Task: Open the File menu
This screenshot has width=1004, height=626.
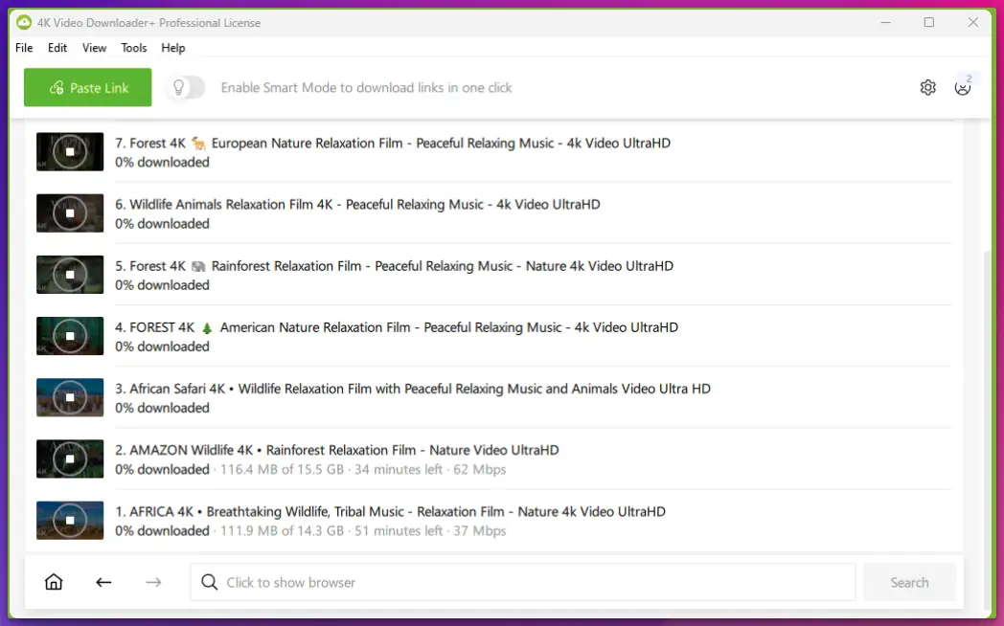Action: (23, 48)
